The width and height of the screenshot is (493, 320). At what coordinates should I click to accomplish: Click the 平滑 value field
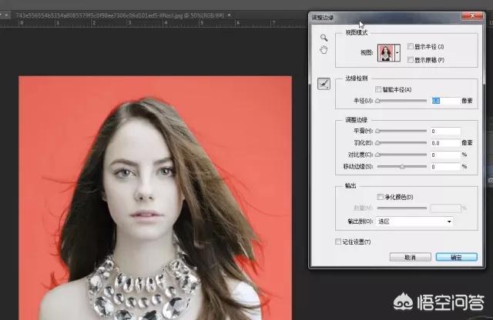[x=445, y=132]
